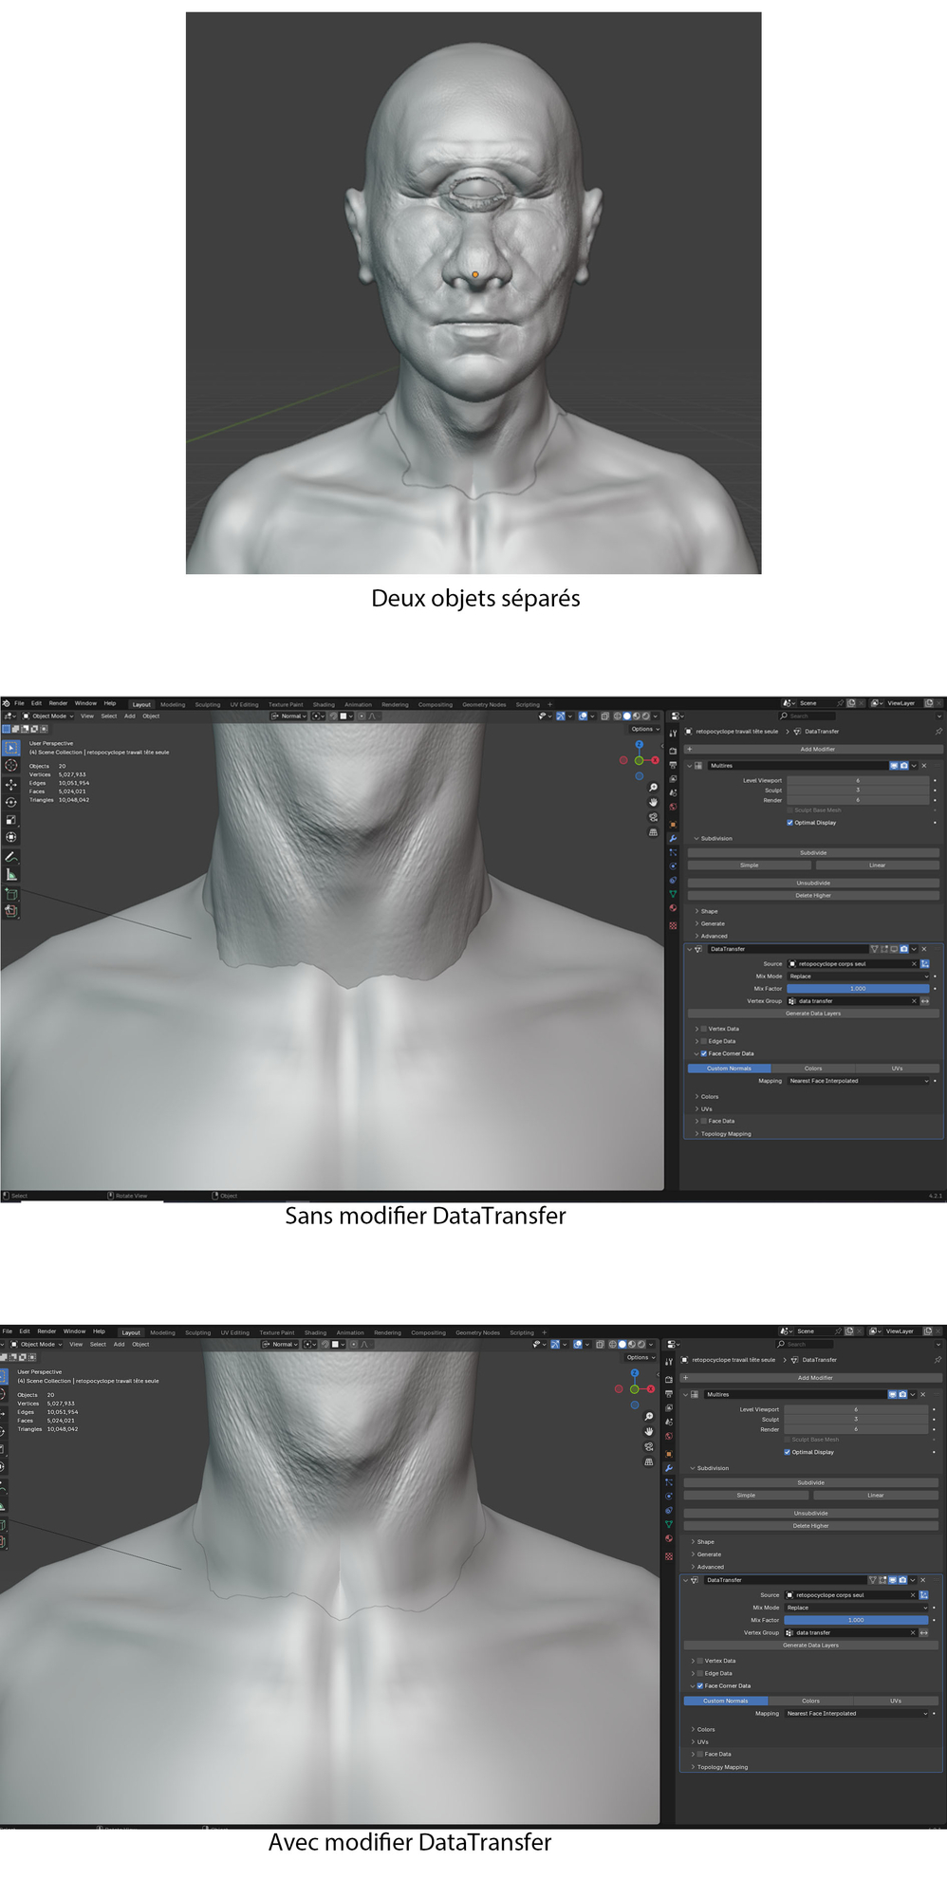Toggle camera view gizmo in middle screenshot viewport

click(x=653, y=817)
